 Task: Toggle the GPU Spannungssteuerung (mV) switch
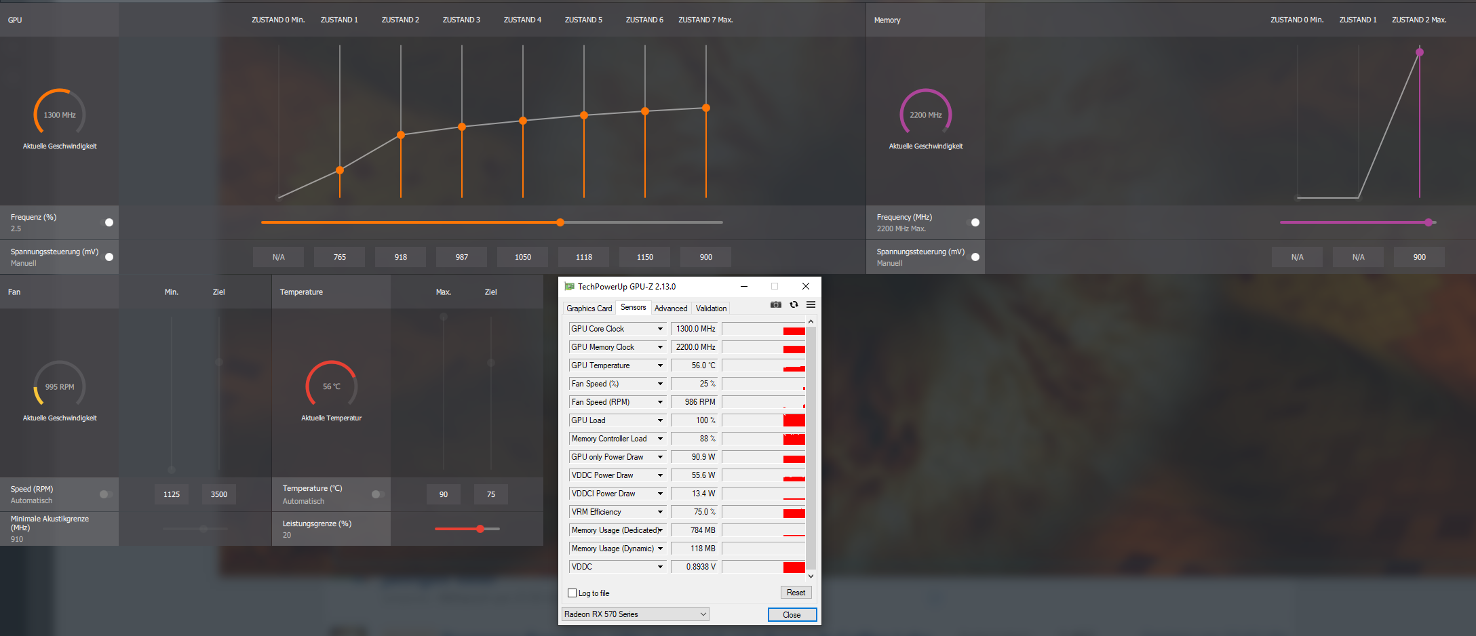tap(106, 257)
